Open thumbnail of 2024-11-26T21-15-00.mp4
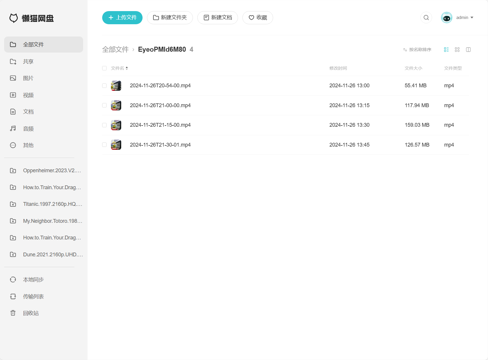The image size is (488, 360). pos(116,125)
